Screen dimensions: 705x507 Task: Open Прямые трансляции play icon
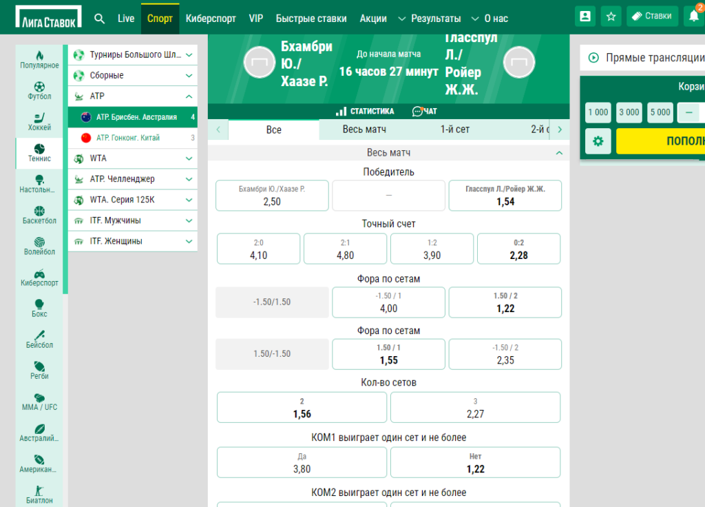(593, 58)
